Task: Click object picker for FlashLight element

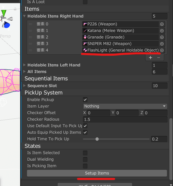Action: (x=162, y=50)
